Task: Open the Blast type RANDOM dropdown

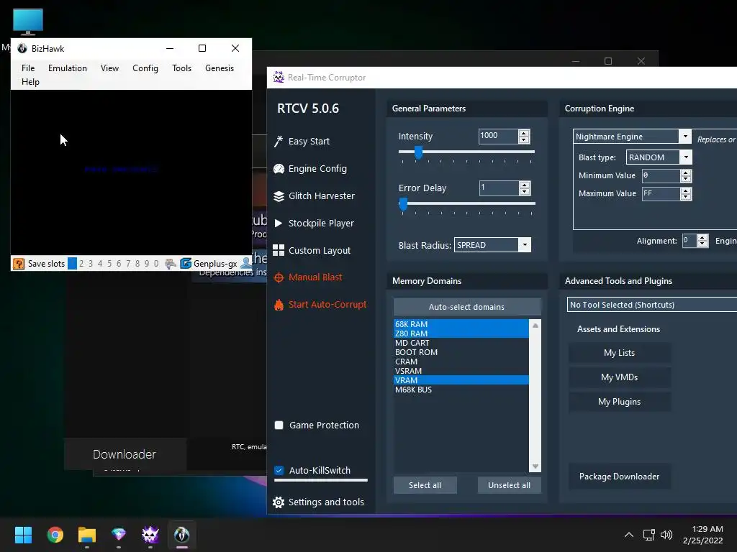Action: click(x=686, y=157)
